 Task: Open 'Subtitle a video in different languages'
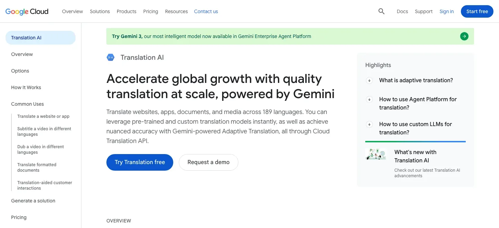pyautogui.click(x=44, y=132)
